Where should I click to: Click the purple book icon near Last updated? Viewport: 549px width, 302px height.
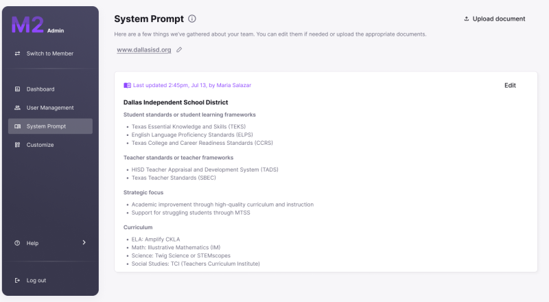tap(127, 86)
